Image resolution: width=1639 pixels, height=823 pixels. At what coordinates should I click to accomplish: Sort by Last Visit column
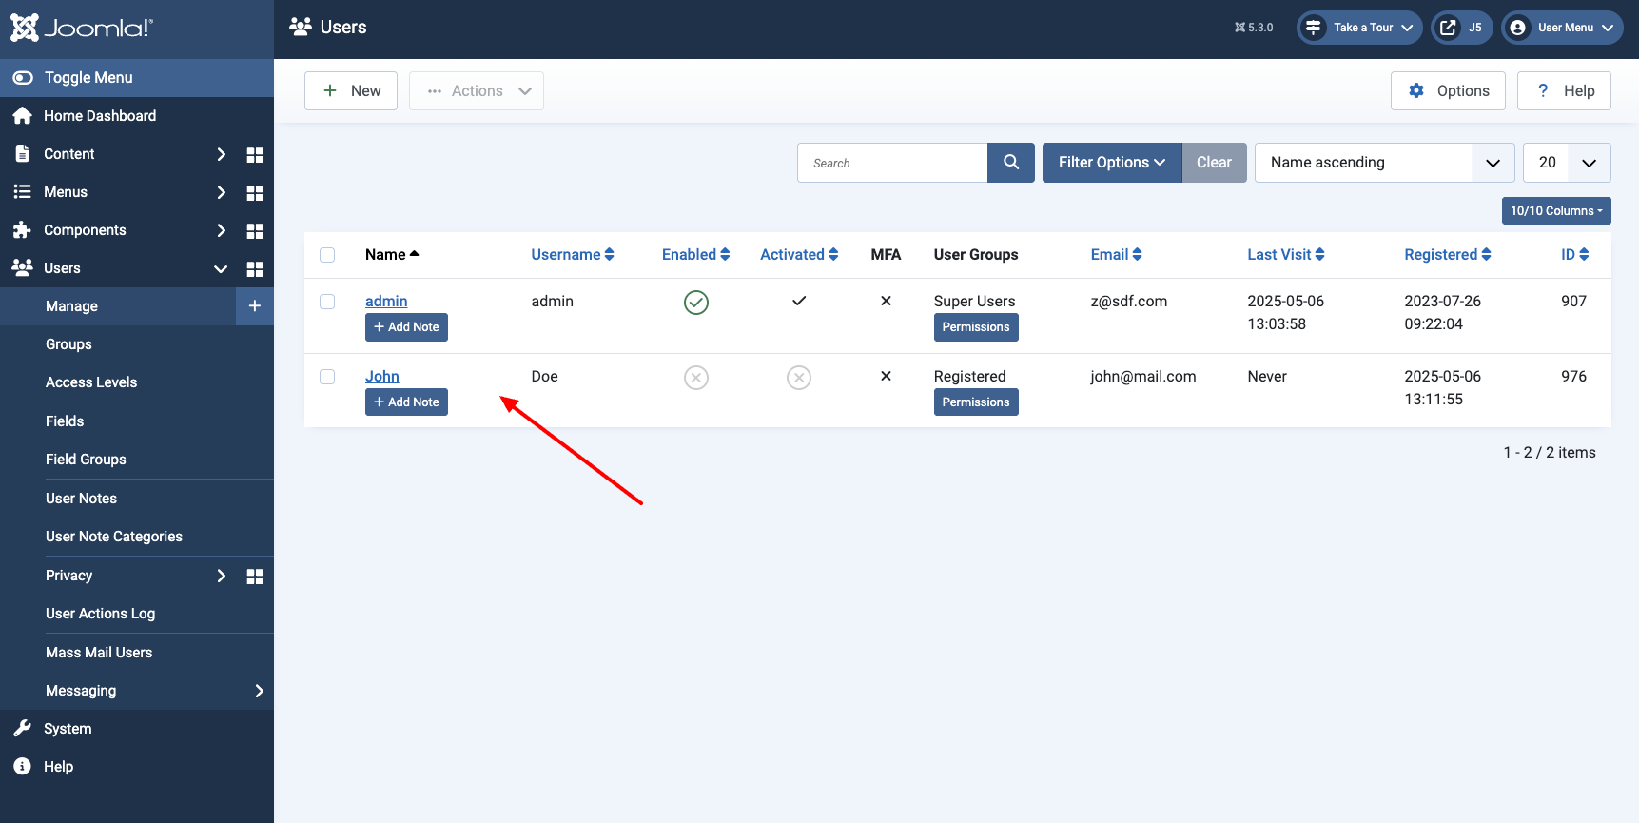click(x=1286, y=255)
